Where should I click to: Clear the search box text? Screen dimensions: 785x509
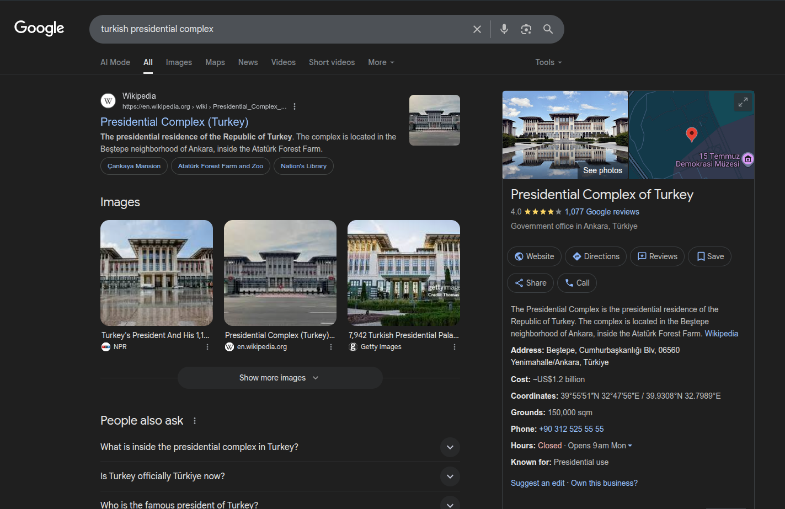(477, 29)
